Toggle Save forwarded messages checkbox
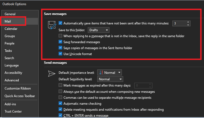The width and height of the screenshot is (204, 118). pos(60,42)
